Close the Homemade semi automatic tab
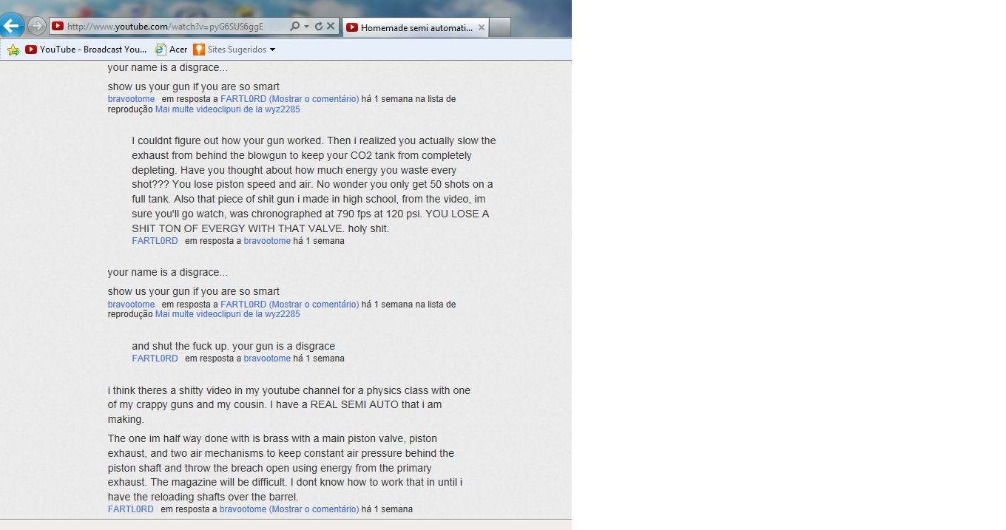The height and width of the screenshot is (530, 1006). point(482,27)
